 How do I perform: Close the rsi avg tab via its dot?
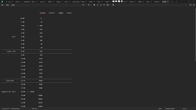(45, 2)
